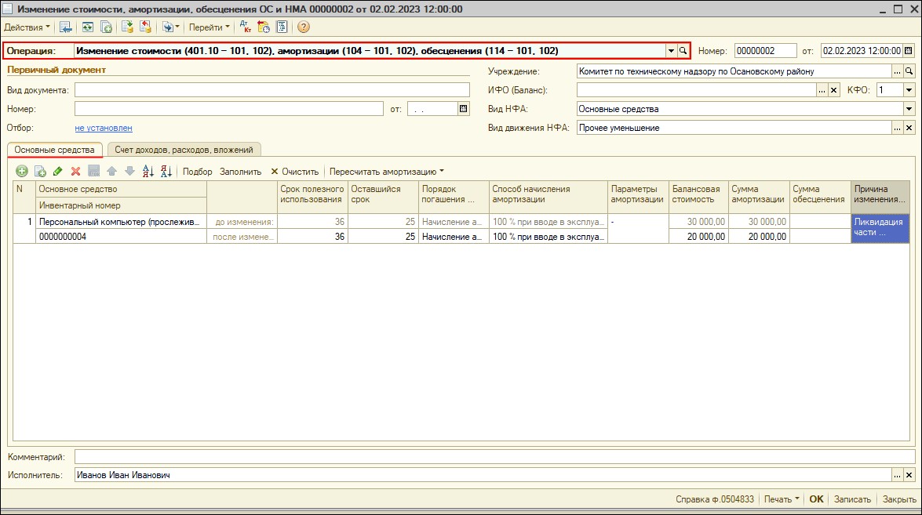Click the Очистить button
Image resolution: width=922 pixels, height=515 pixels.
pyautogui.click(x=294, y=172)
